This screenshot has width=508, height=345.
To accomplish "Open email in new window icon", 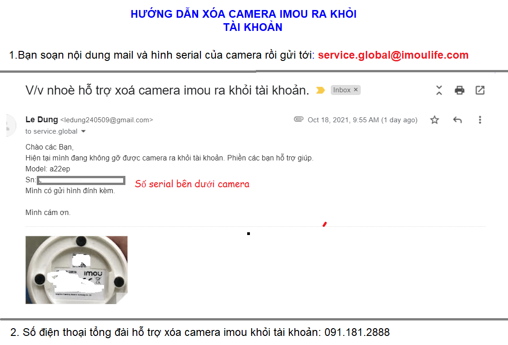I will coord(480,90).
